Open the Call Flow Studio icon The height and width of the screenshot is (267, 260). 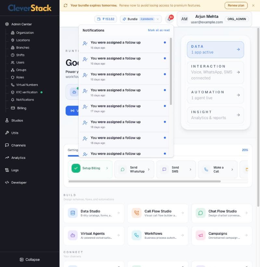point(136,213)
